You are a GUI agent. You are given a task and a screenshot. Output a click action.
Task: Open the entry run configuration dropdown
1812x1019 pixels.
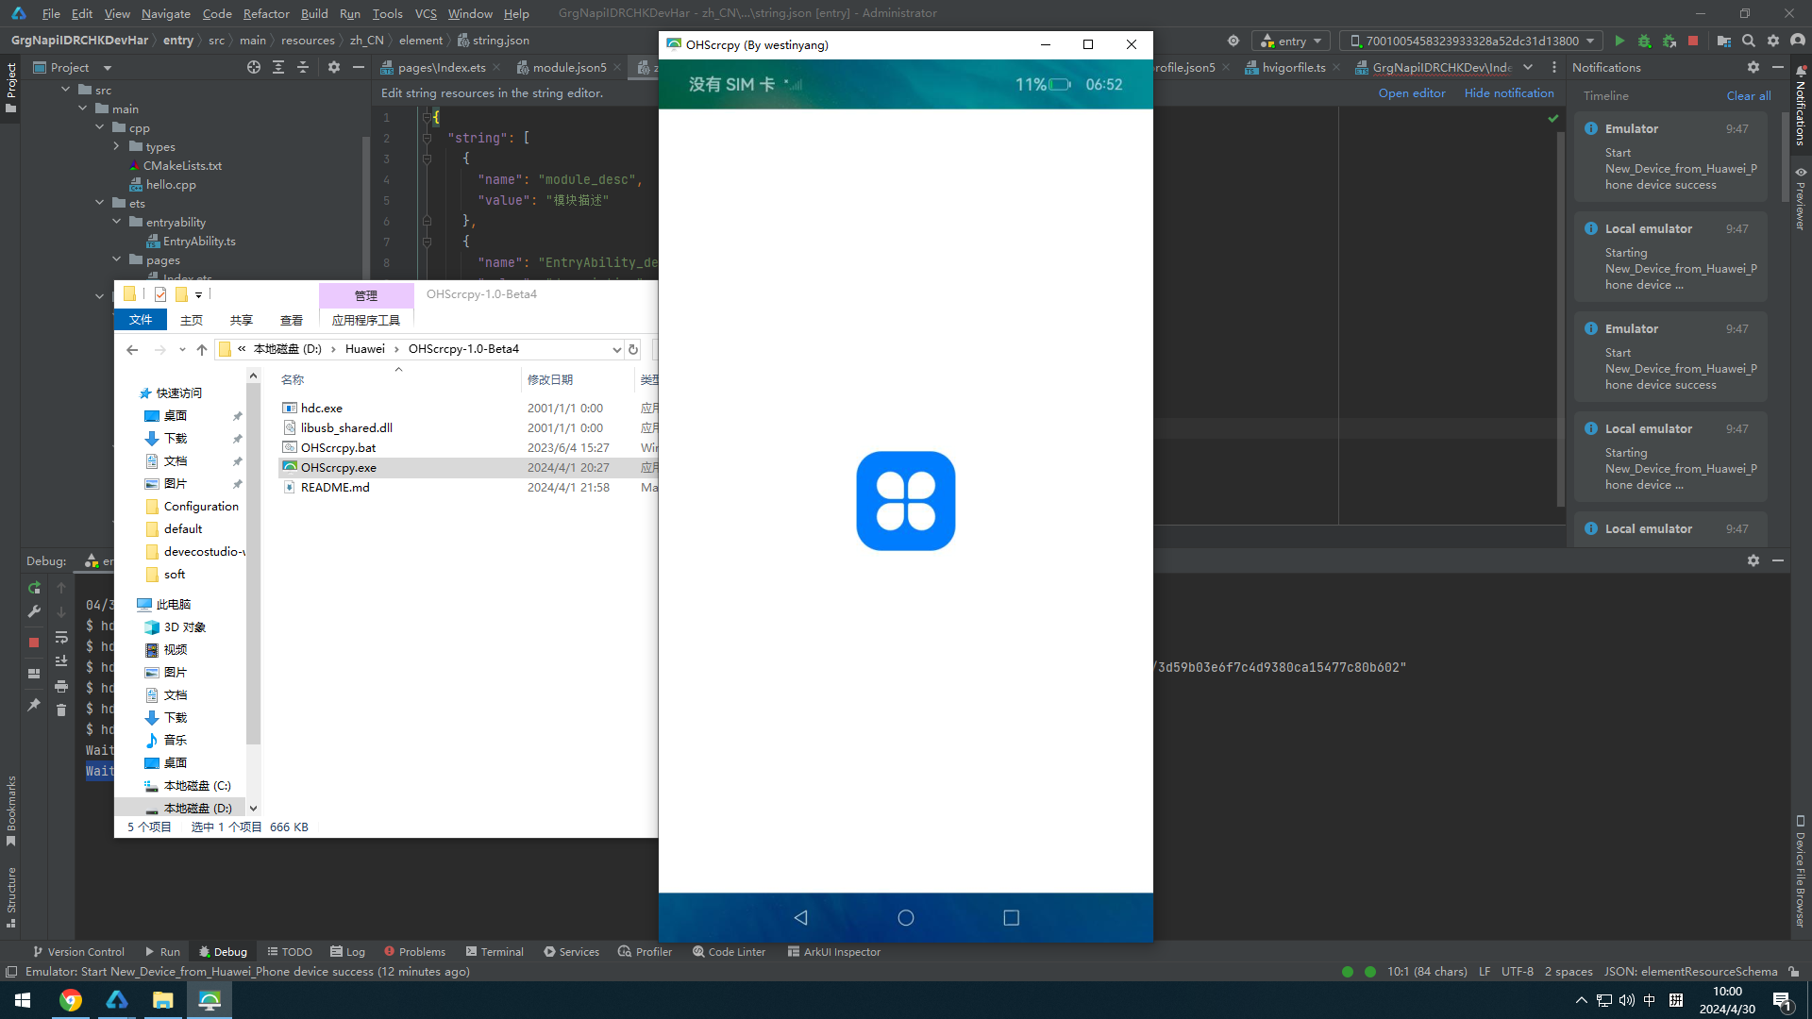[x=1291, y=41]
